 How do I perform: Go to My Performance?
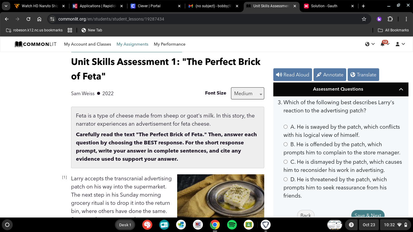pyautogui.click(x=169, y=44)
